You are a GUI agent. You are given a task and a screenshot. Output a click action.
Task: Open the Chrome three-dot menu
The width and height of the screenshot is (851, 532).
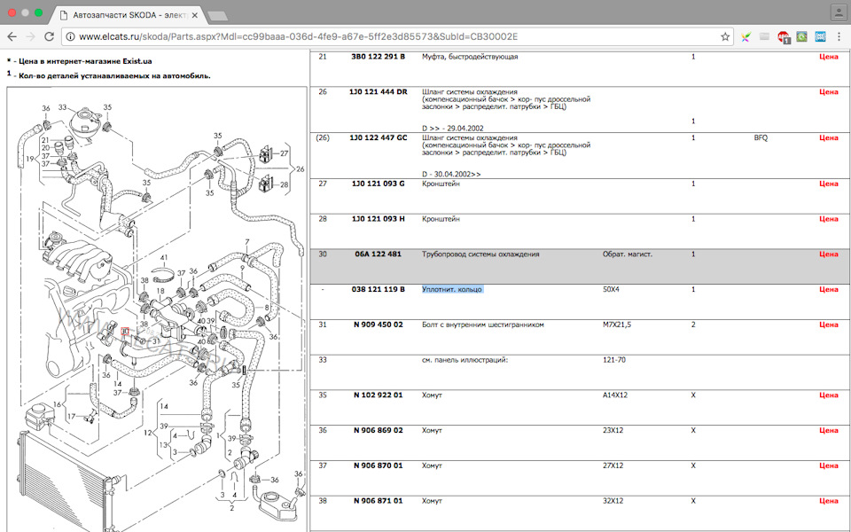[839, 37]
